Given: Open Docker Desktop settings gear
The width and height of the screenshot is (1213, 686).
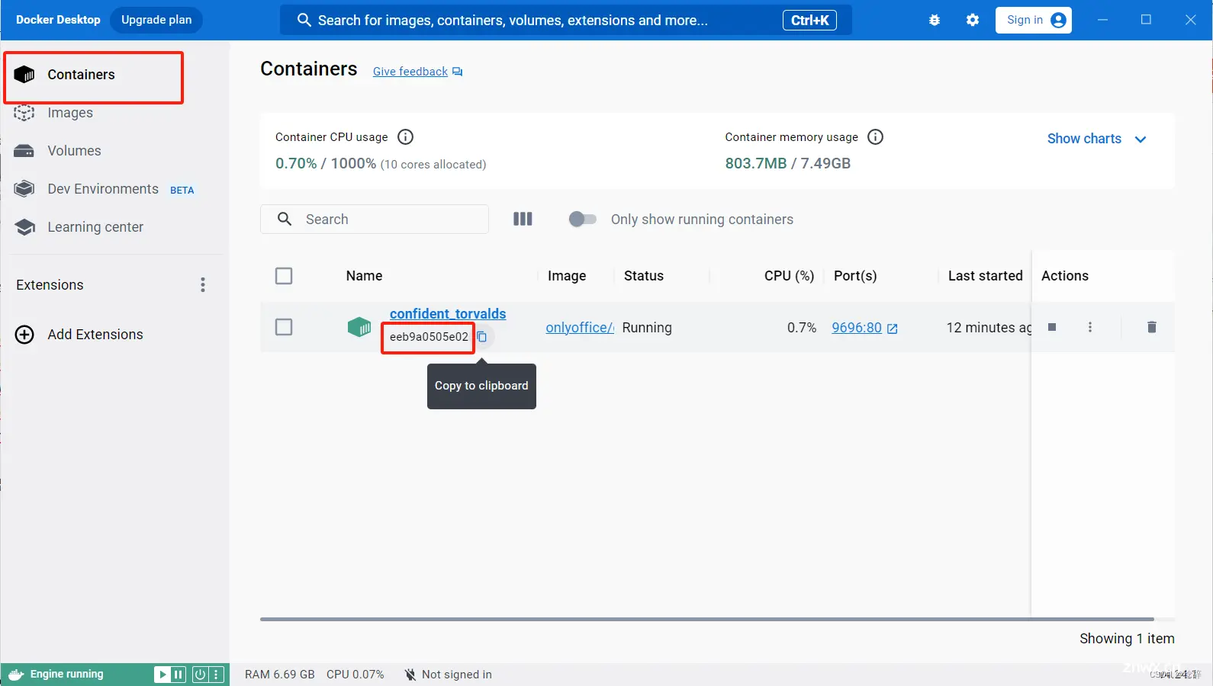Looking at the screenshot, I should (973, 21).
